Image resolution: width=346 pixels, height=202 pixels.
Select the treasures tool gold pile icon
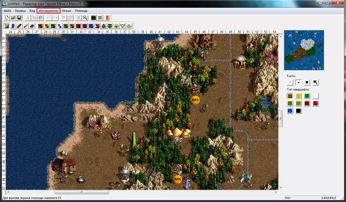(x=129, y=26)
